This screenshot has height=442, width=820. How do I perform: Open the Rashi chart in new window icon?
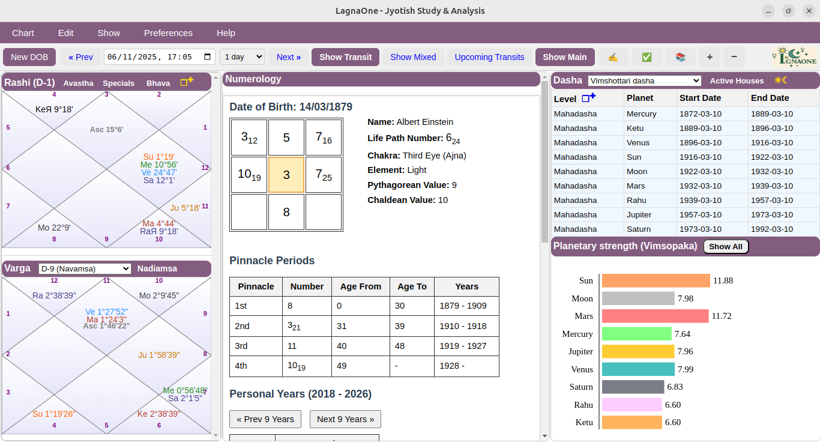coord(186,82)
